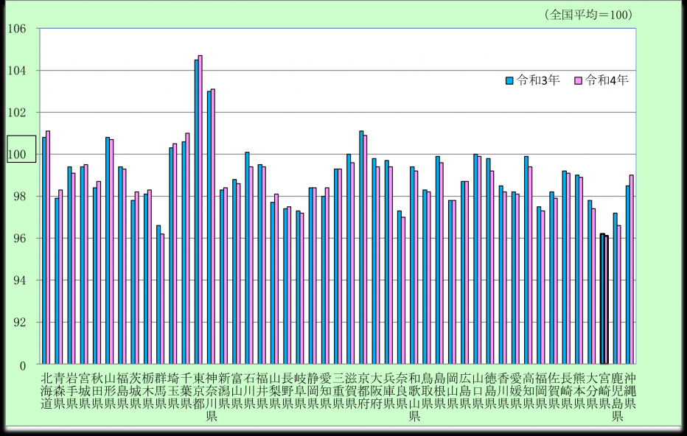Click the 94 axis value
Image resolution: width=687 pixels, height=436 pixels.
tap(20, 281)
